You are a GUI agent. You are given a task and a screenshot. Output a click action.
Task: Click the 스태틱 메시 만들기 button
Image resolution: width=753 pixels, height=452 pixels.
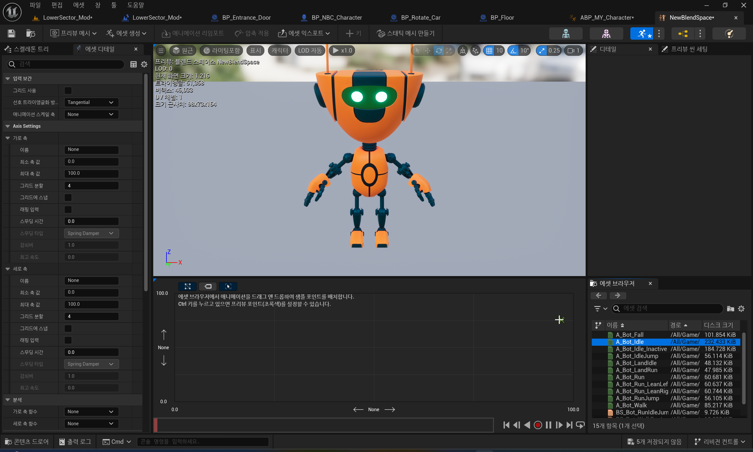[x=406, y=33]
